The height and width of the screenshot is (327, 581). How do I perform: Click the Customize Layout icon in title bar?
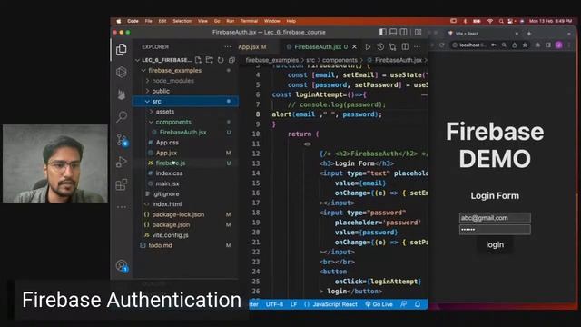coord(418,33)
